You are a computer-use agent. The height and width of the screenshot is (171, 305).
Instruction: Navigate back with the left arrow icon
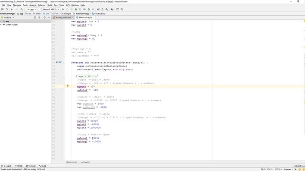12,9
